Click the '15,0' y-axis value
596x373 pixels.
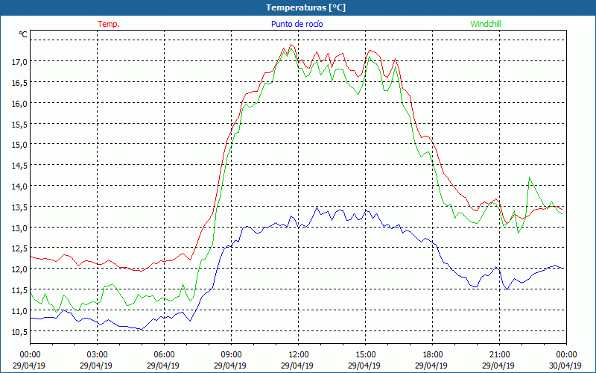pos(19,145)
